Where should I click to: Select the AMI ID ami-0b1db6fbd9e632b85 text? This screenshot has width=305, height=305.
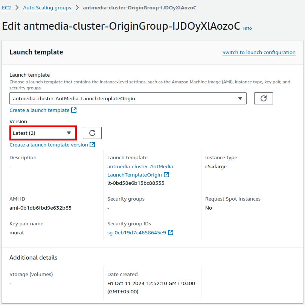[40, 208]
